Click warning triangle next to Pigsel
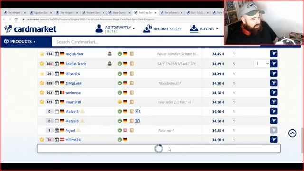304x171 pixels. (x=78, y=130)
